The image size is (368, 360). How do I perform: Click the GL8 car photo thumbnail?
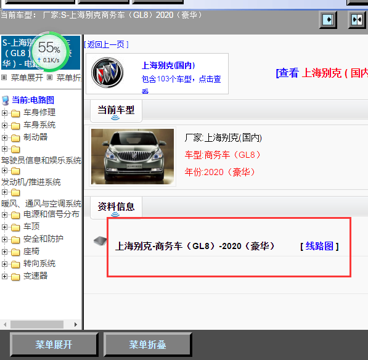tap(133, 157)
